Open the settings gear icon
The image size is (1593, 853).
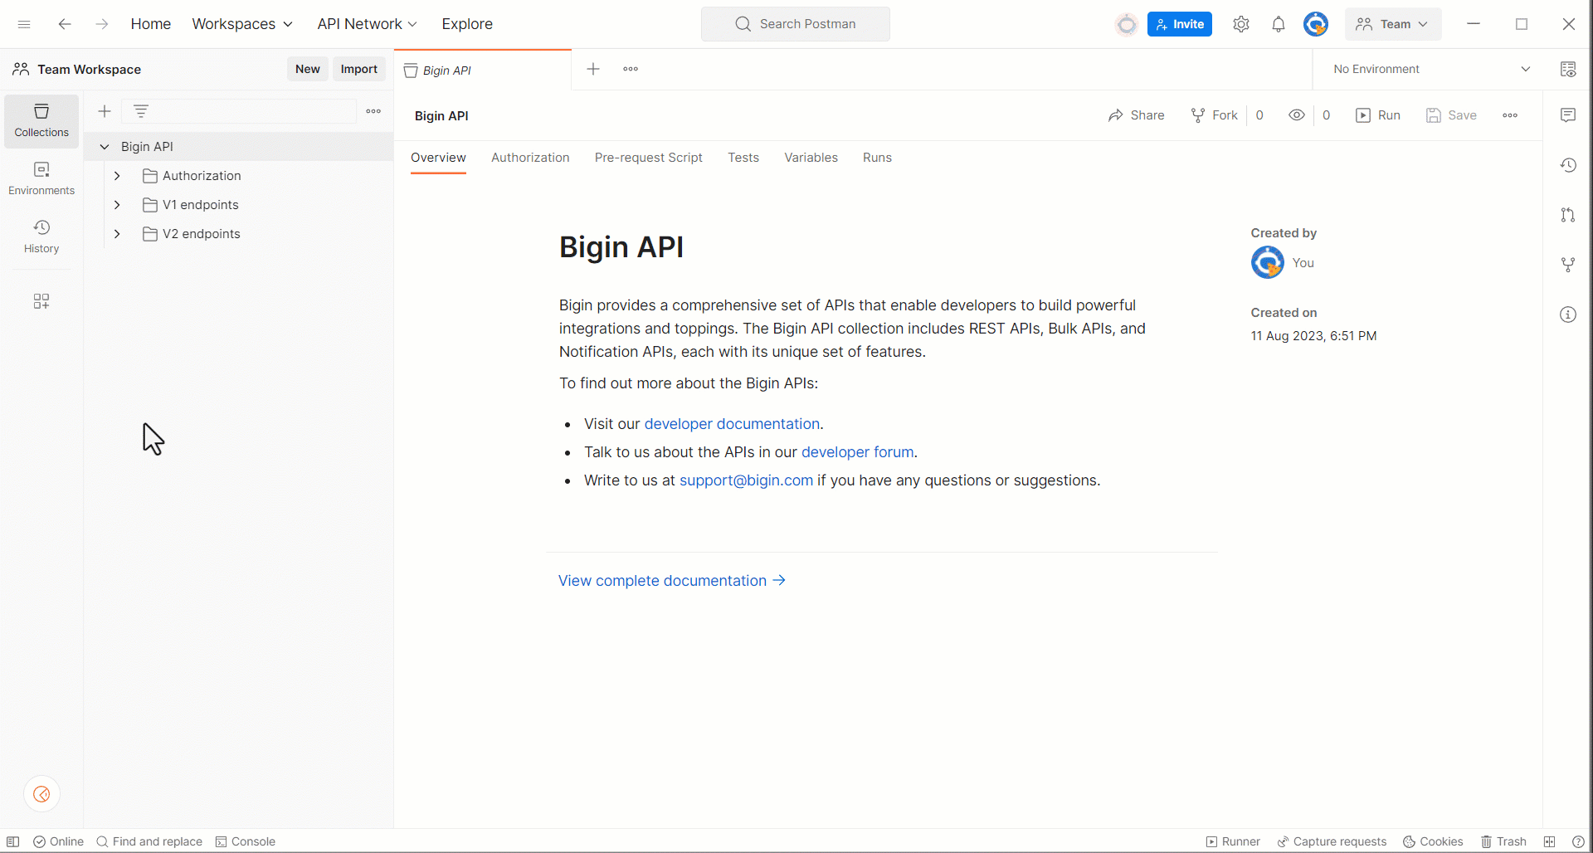1241,24
